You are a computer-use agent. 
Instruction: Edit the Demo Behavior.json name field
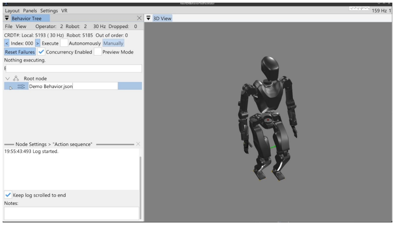73,86
